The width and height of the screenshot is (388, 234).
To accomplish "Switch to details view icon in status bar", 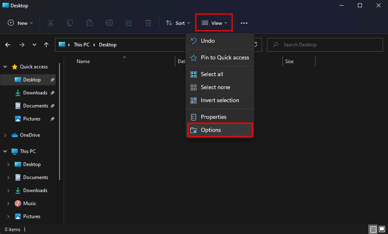I will coord(373,230).
